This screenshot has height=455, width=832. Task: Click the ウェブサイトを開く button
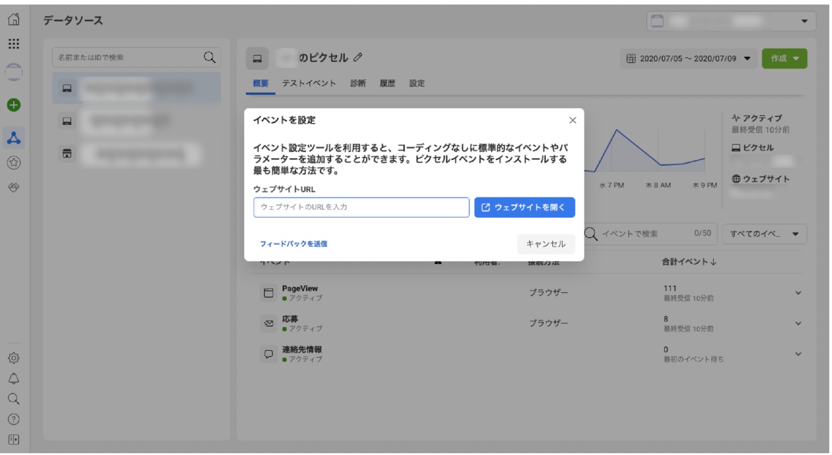click(524, 208)
